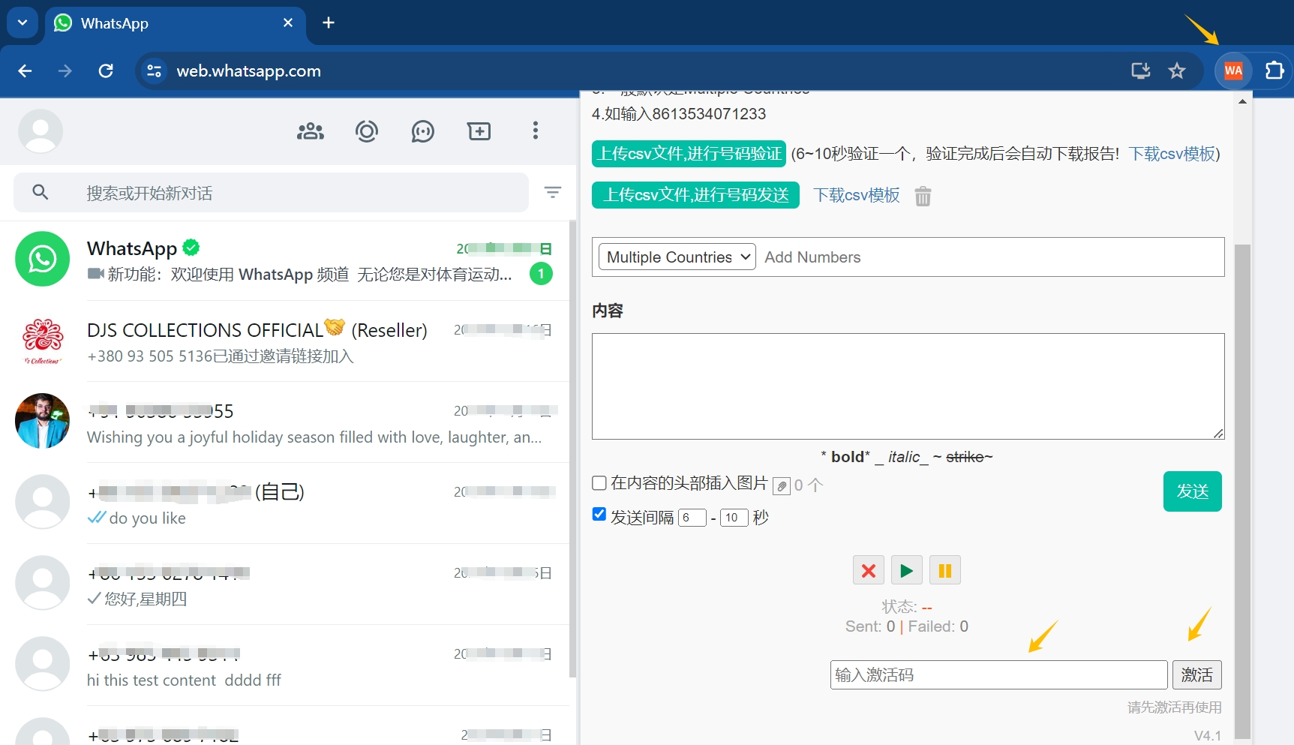This screenshot has width=1294, height=745.
Task: Click the unread badge showing 1
Action: (541, 274)
